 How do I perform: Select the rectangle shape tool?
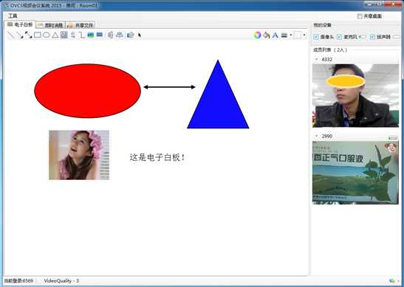tap(38, 35)
